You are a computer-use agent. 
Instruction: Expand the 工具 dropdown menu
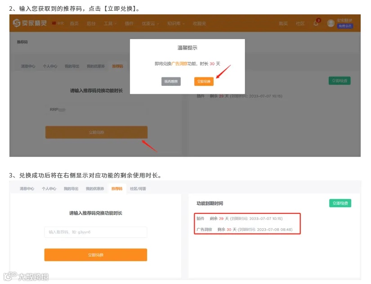coord(109,24)
